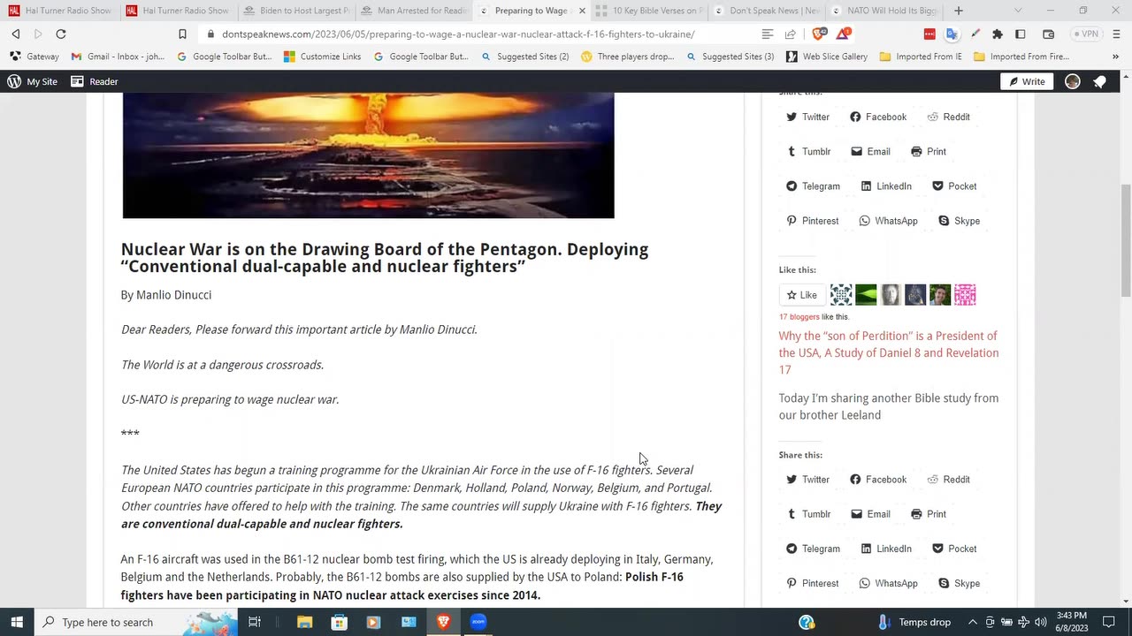Expand the tab search dropdown arrow
Screen dimensions: 1132x636
tap(1018, 11)
